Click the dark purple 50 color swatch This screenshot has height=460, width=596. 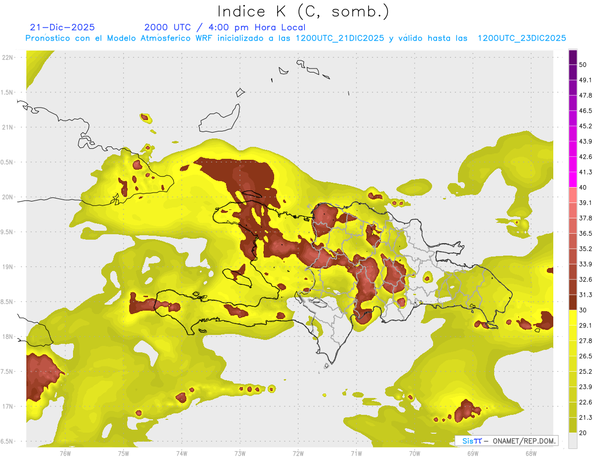[x=573, y=58]
